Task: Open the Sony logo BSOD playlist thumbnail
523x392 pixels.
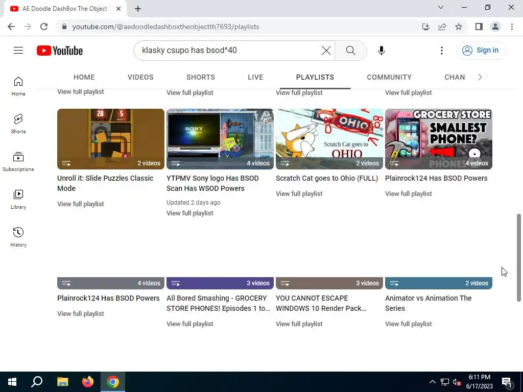Action: [220, 139]
